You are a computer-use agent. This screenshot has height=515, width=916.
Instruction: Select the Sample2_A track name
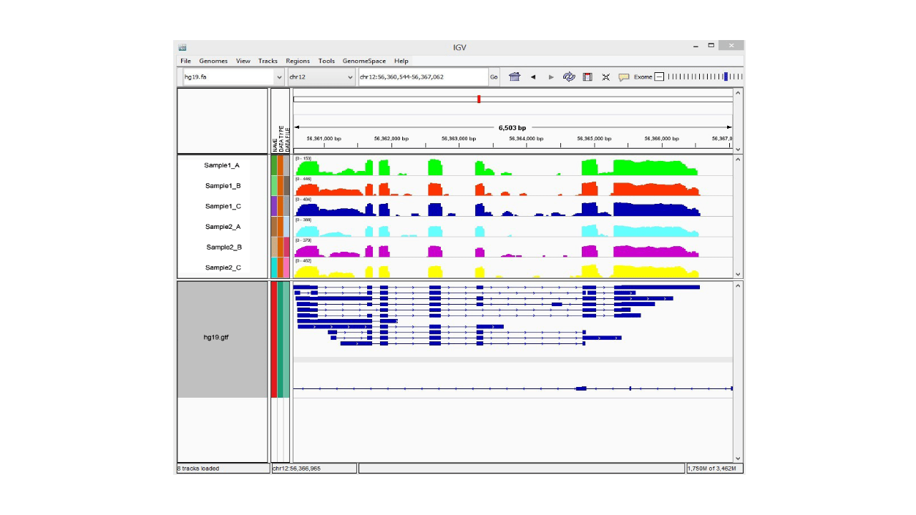click(x=223, y=227)
